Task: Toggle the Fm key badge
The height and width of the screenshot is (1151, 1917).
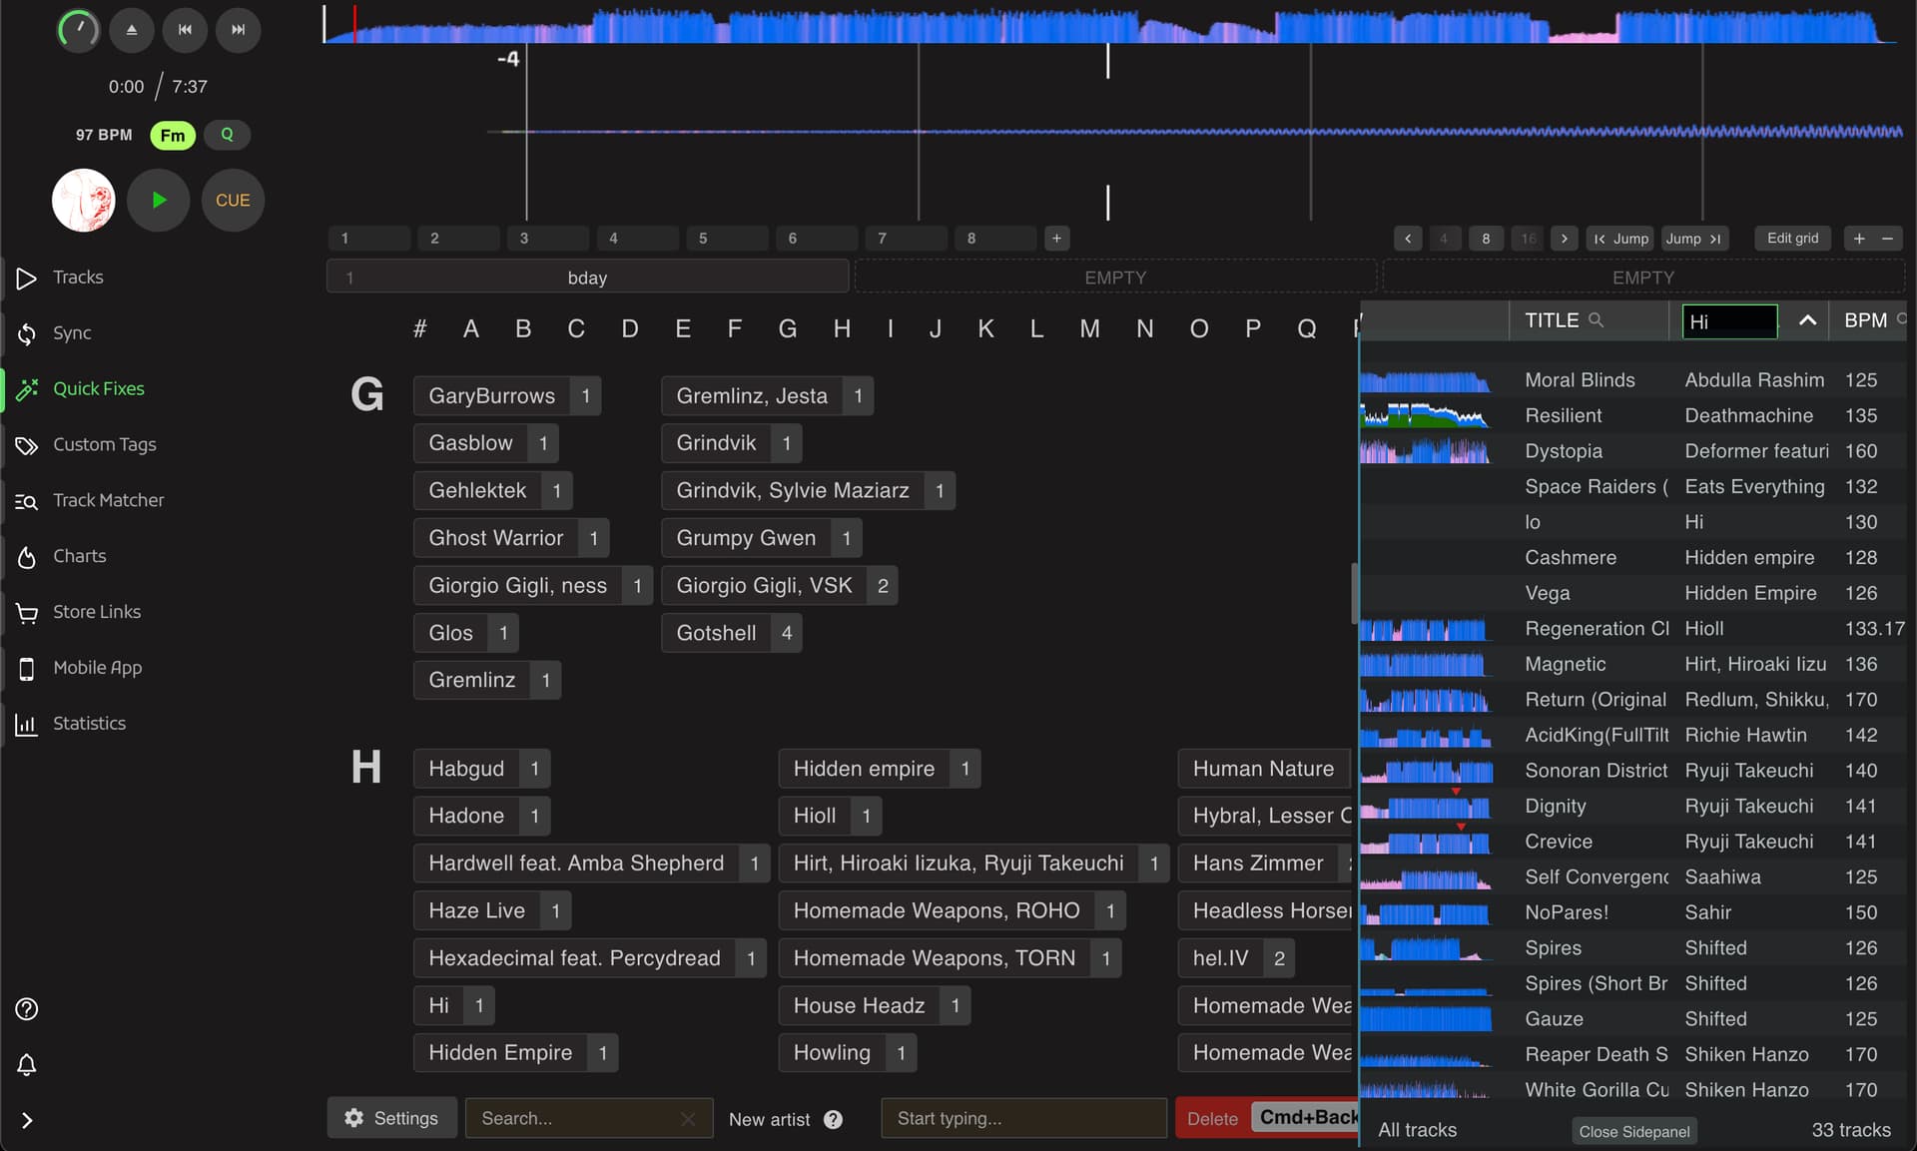Action: coord(173,135)
